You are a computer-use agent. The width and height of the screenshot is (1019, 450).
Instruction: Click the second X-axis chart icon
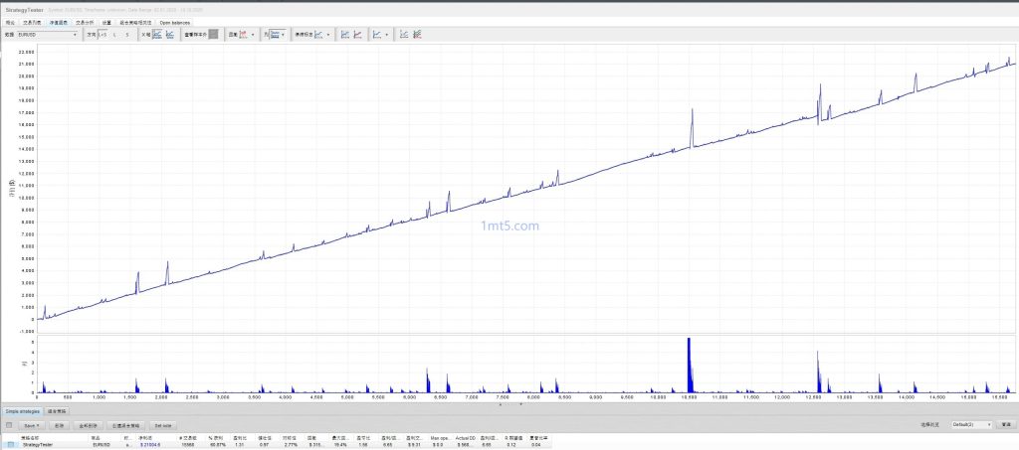click(169, 35)
